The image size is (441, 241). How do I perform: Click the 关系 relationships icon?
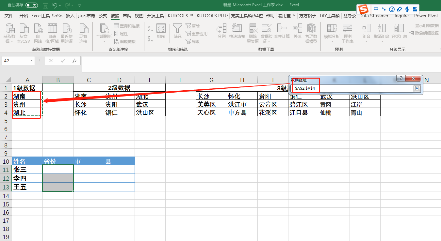[x=297, y=32]
